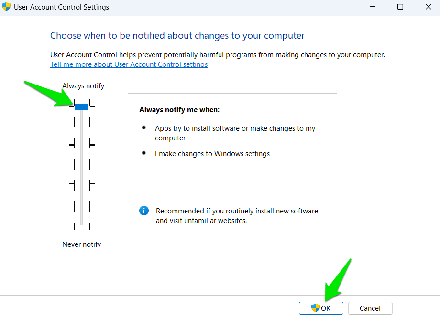The image size is (440, 318).
Task: Open 'Tell me more about User Account Control settings'
Action: point(129,64)
